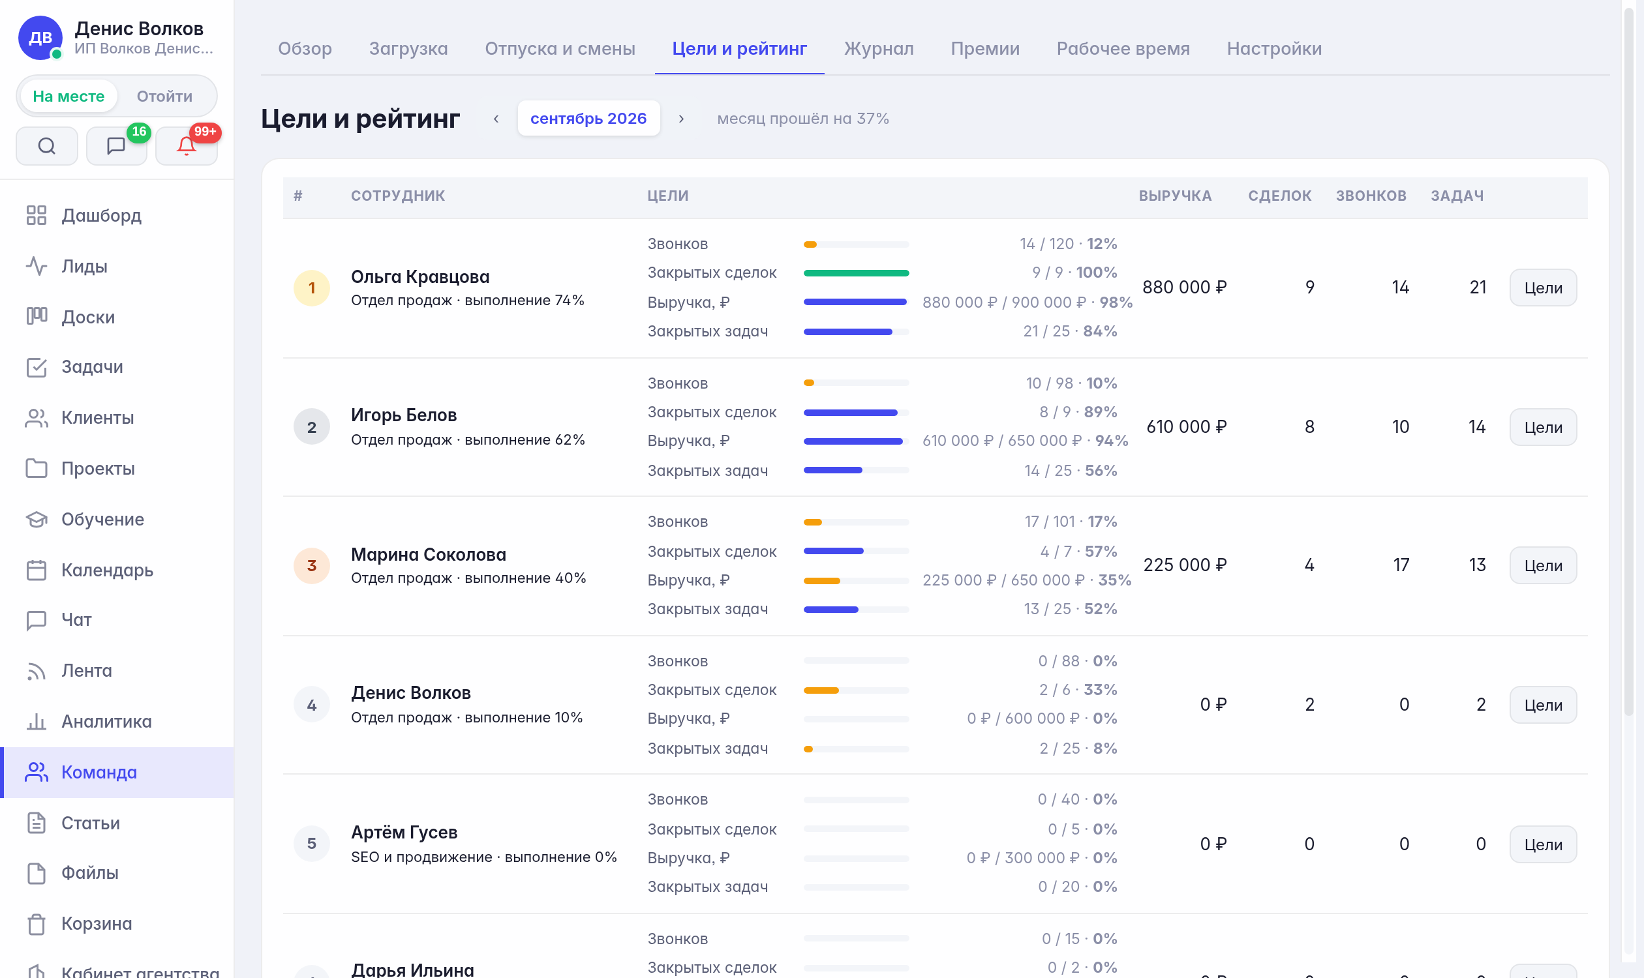The height and width of the screenshot is (978, 1644).
Task: Click the Лента feed icon
Action: click(37, 671)
